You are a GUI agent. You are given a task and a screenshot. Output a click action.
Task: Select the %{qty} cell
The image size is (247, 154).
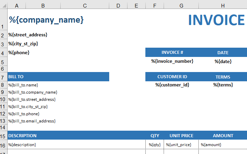pos(155,144)
